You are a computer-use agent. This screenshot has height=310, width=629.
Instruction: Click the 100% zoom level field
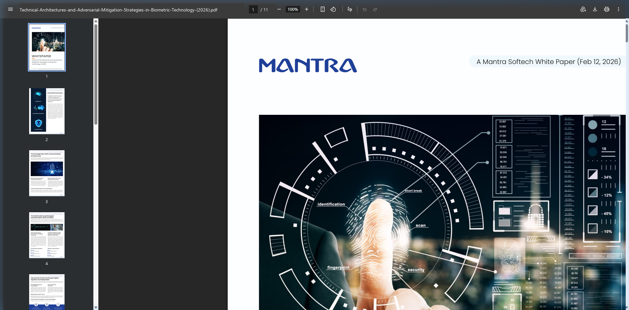[293, 10]
